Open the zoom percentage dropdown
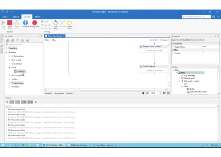The width and height of the screenshot is (221, 157). click(160, 93)
